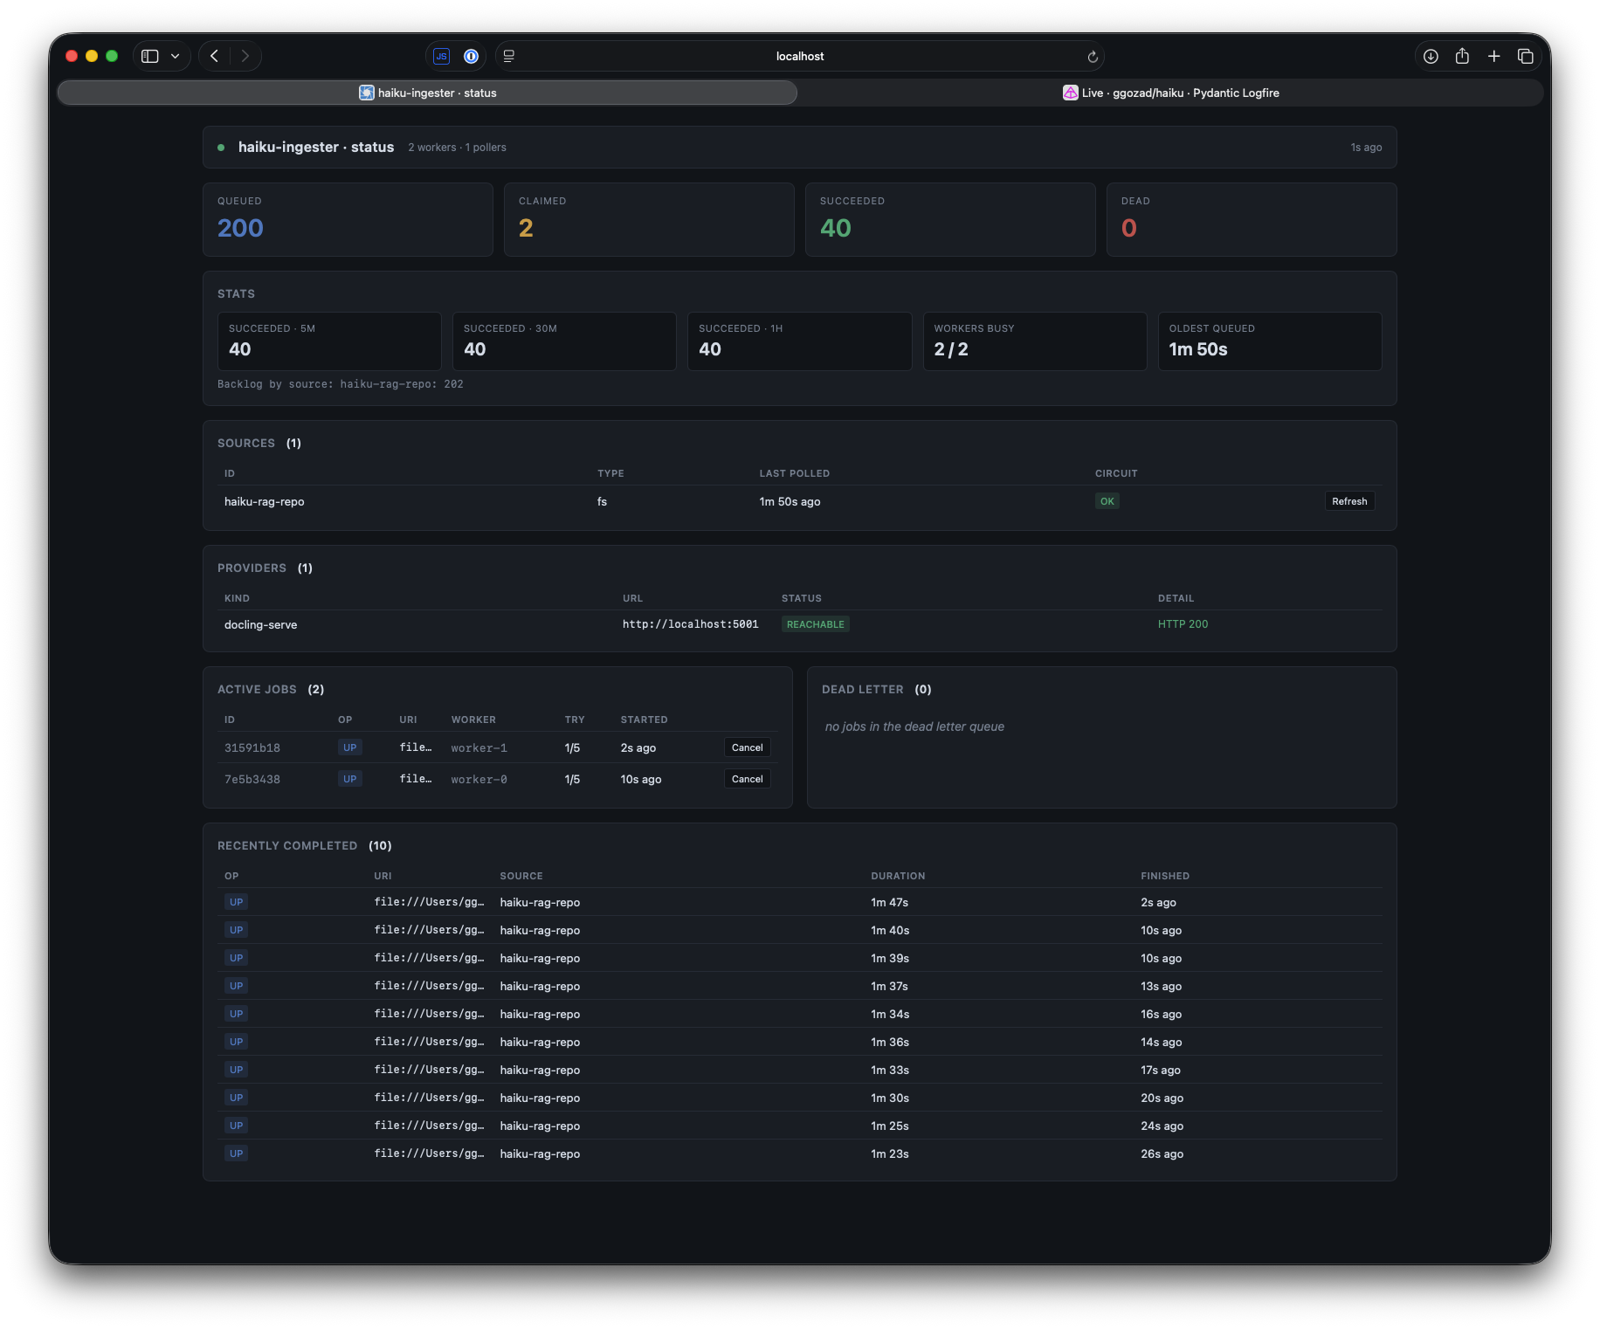The height and width of the screenshot is (1329, 1600).
Task: Cancel job 31591b18
Action: 747,747
